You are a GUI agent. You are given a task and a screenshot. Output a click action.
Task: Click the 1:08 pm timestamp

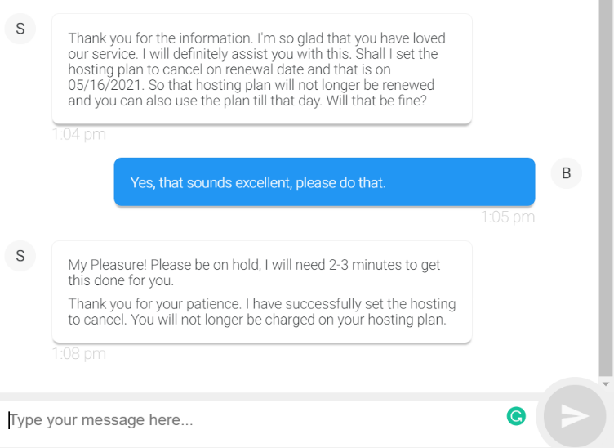78,354
